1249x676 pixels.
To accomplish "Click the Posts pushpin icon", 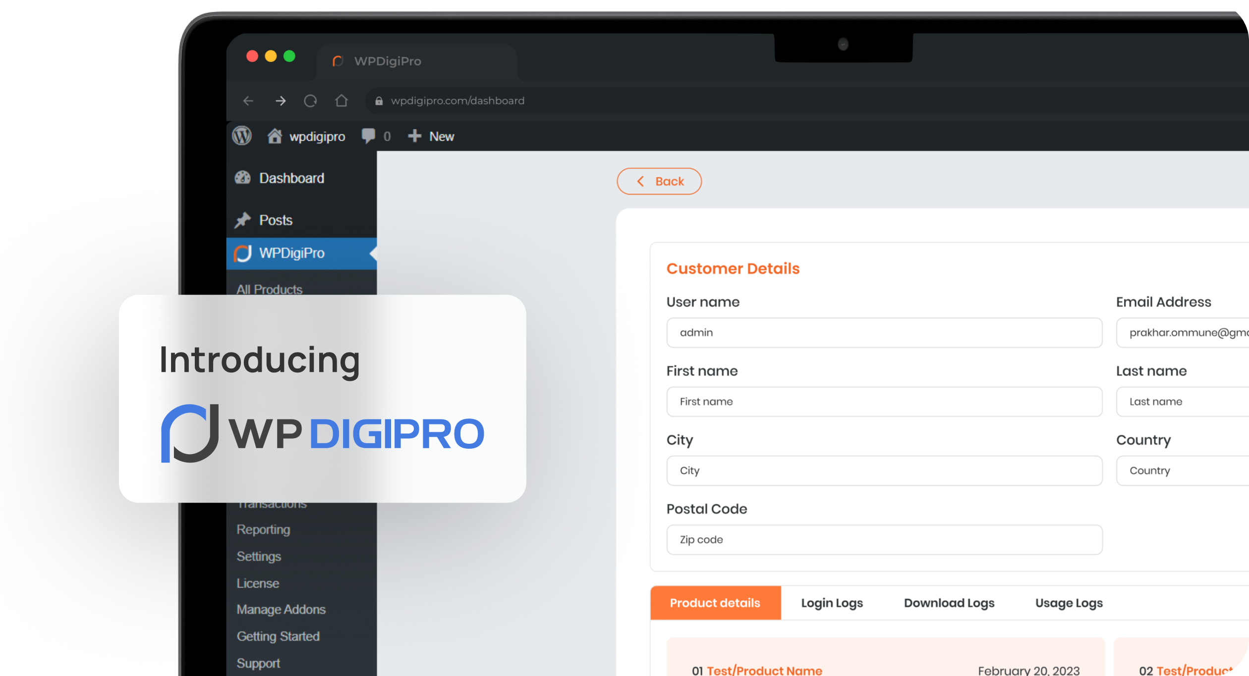I will pos(243,220).
